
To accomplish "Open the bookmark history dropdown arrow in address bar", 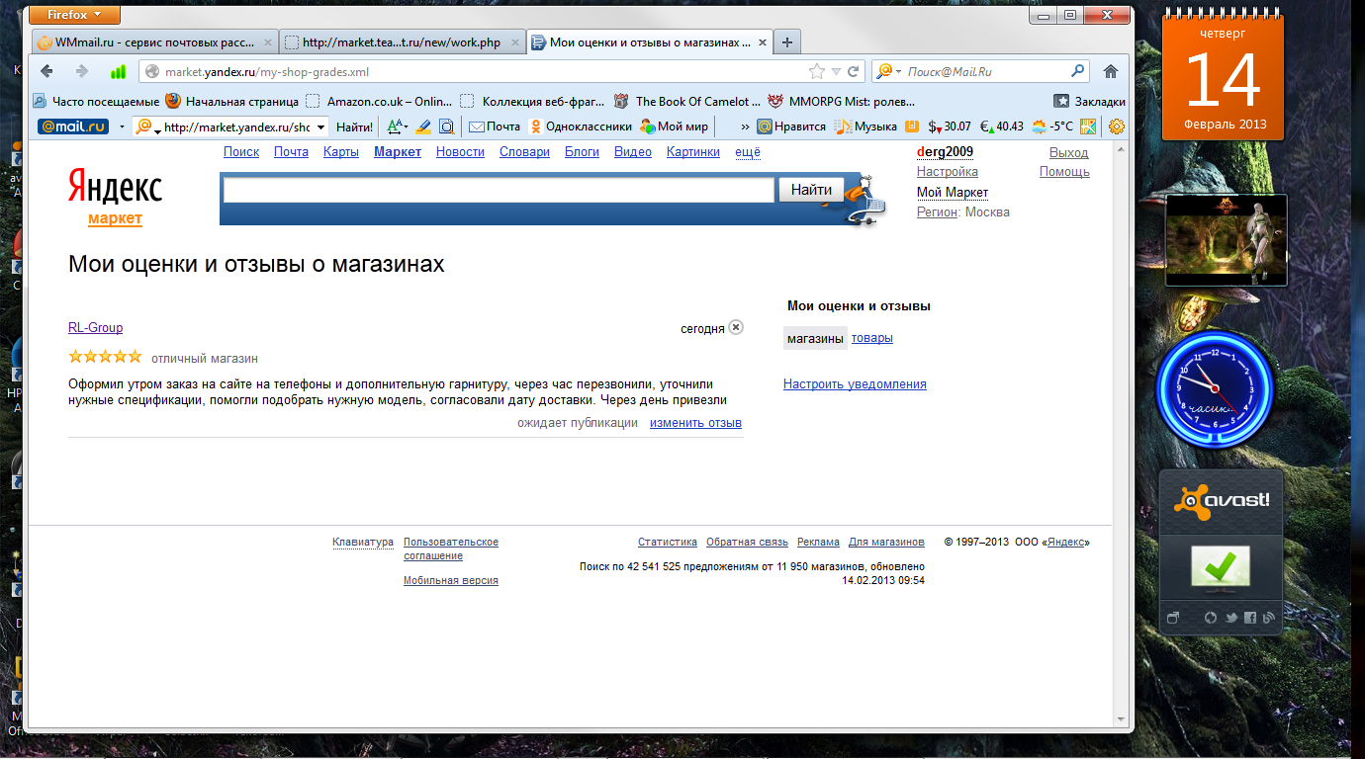I will tap(836, 71).
